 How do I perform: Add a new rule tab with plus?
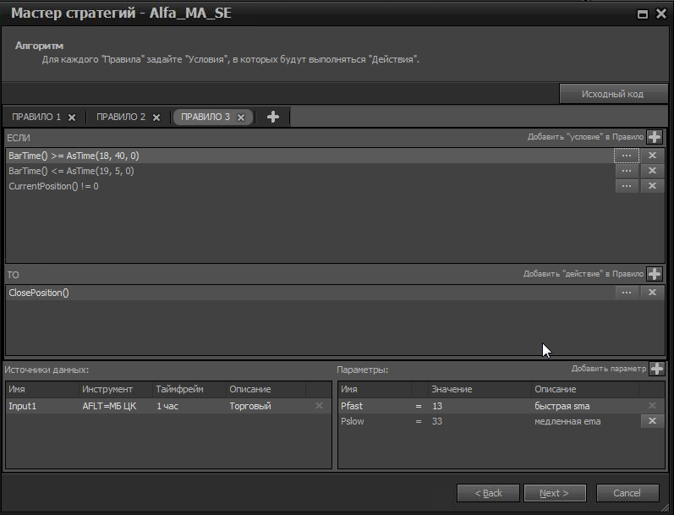(x=272, y=117)
